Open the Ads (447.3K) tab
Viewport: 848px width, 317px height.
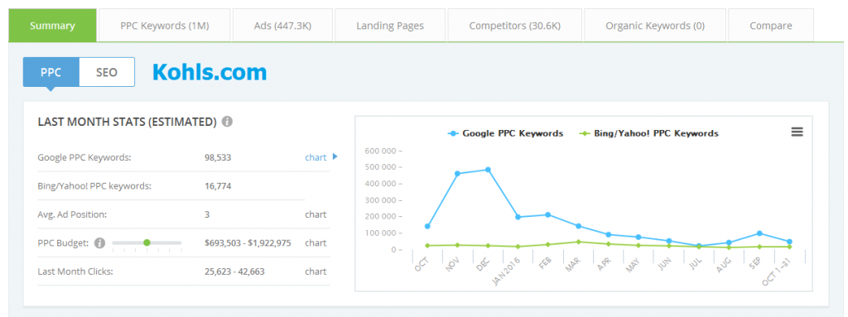(x=282, y=26)
